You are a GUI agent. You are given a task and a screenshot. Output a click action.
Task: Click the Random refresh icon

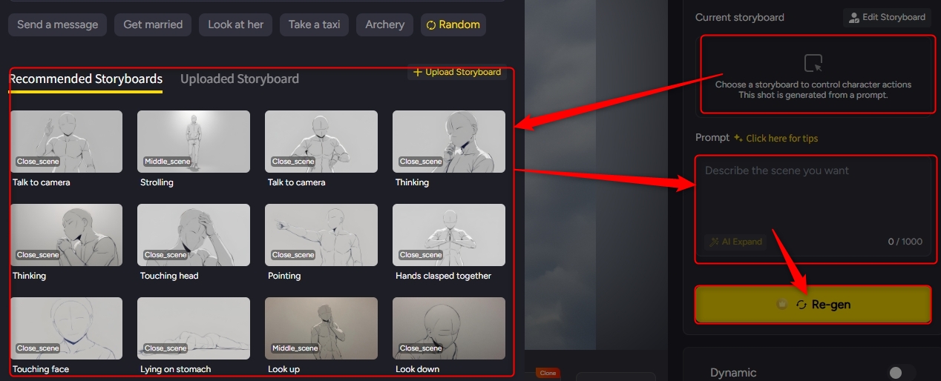[430, 25]
